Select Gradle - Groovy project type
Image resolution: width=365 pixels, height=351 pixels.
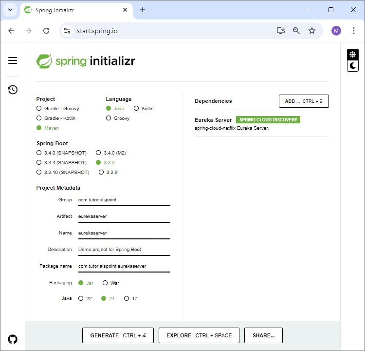pyautogui.click(x=58, y=108)
